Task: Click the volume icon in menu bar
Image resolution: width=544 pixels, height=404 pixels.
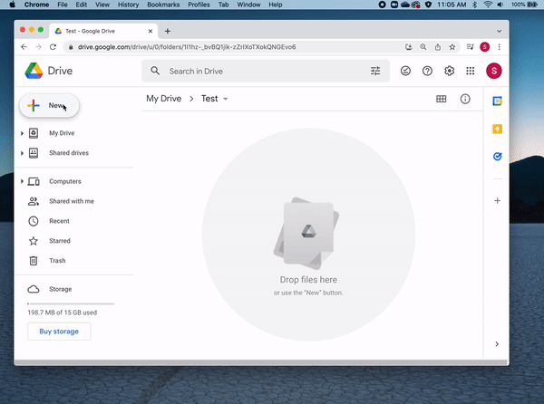Action: click(500, 5)
